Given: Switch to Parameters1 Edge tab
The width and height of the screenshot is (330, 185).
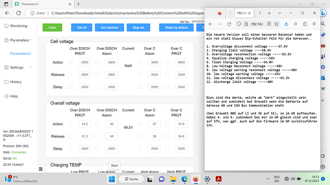Looking at the screenshot, I should click(43, 4).
